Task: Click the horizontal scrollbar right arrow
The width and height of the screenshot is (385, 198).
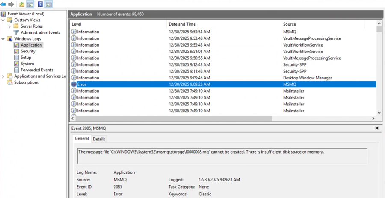Action: 373,118
